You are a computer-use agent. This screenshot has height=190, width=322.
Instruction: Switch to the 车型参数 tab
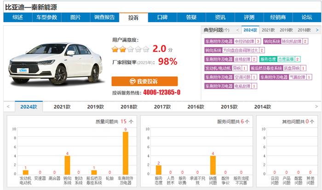point(47,17)
